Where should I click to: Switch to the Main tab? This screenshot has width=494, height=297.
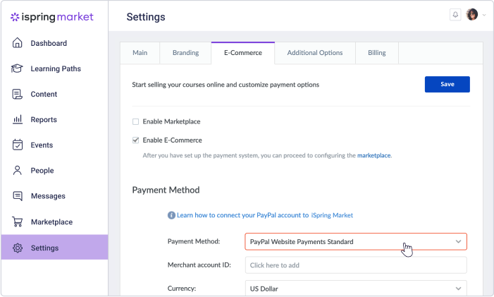pos(140,53)
